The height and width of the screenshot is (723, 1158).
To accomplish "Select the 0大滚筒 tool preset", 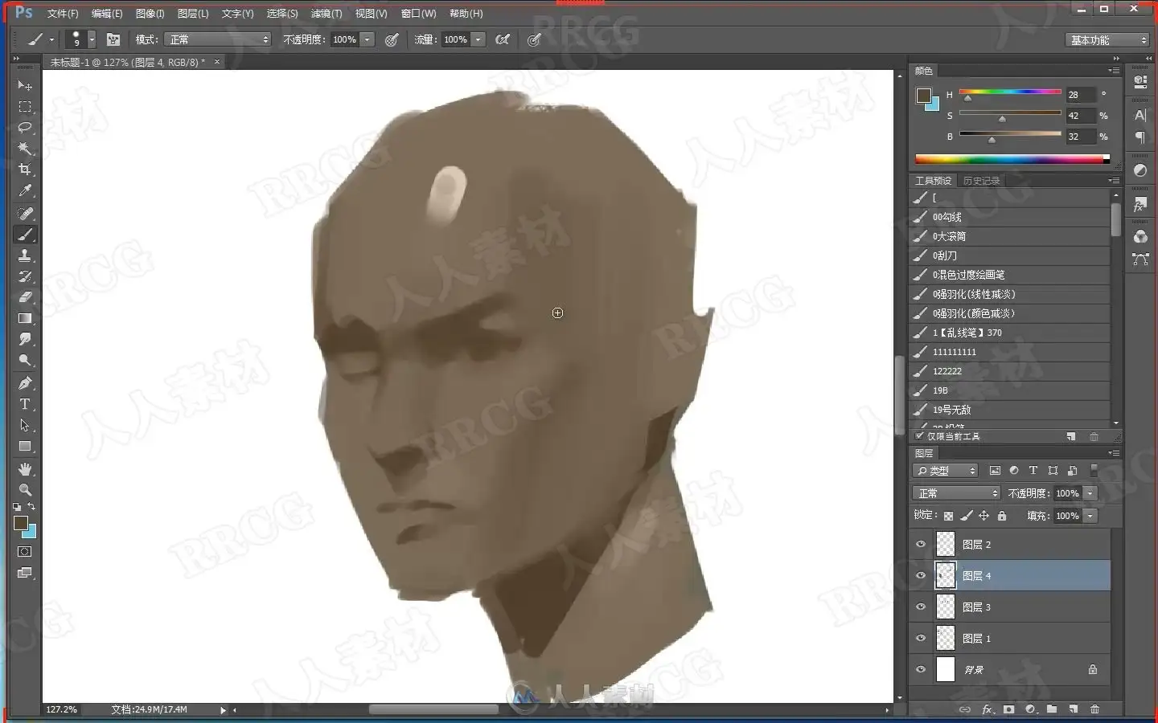I will point(1010,236).
